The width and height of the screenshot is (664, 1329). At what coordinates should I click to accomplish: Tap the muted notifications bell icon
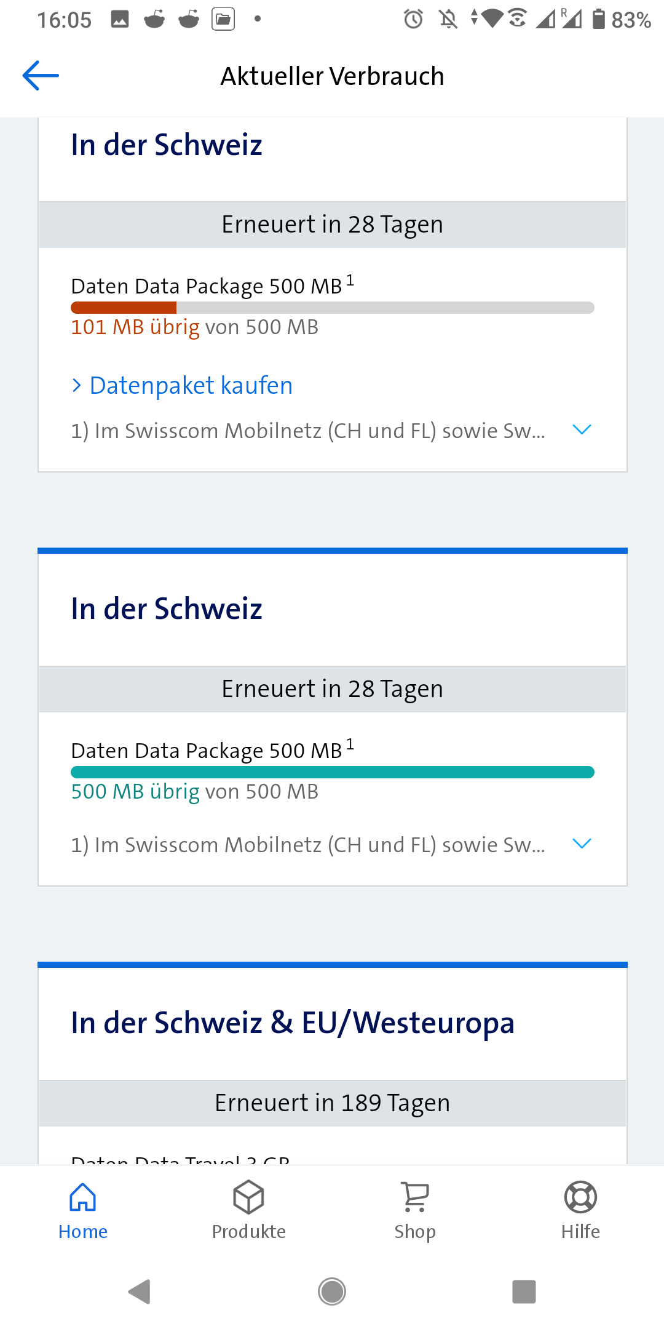[448, 19]
